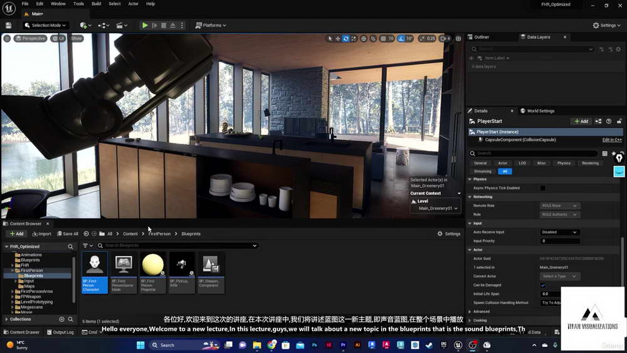Open camera speed setting 4
The image size is (627, 353).
click(445, 38)
